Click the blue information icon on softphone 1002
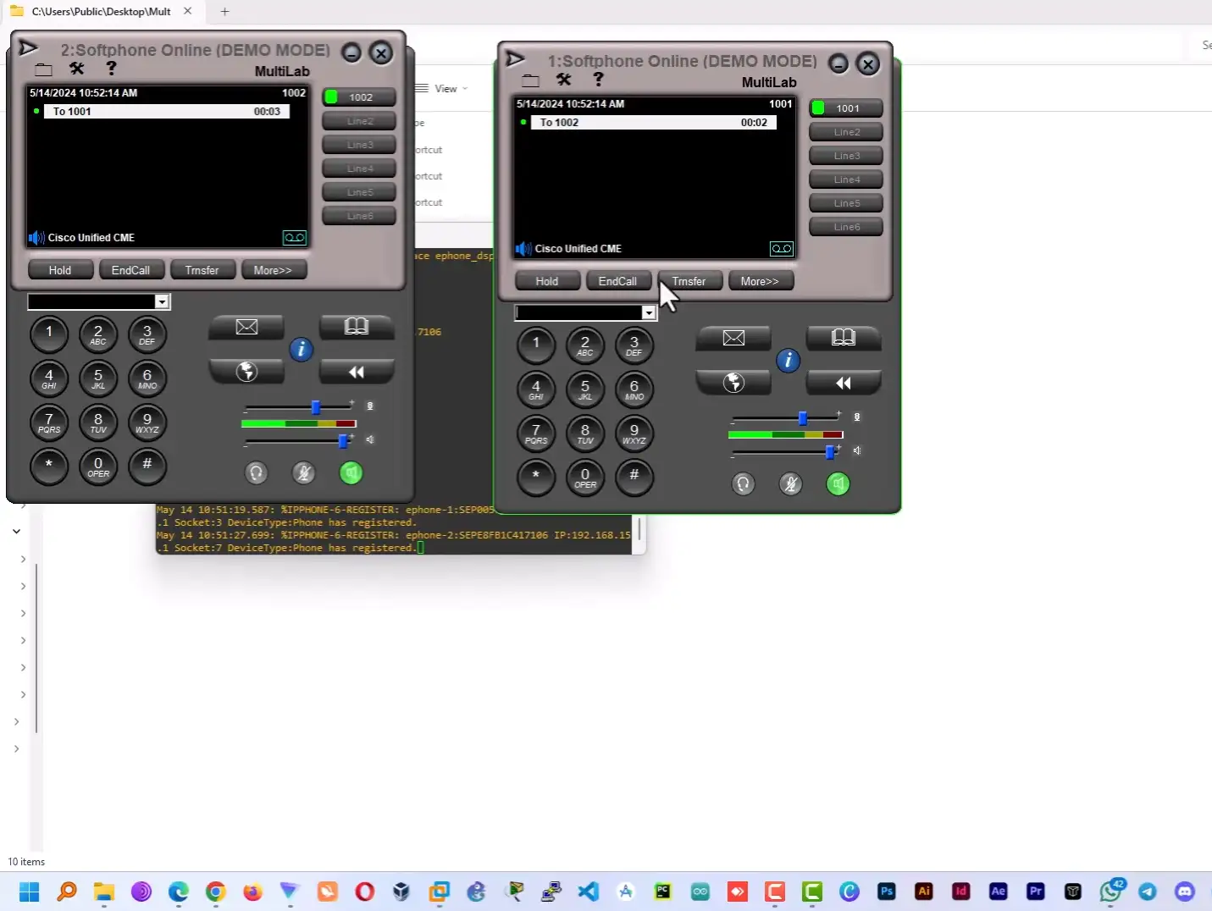The image size is (1212, 911). 302,350
